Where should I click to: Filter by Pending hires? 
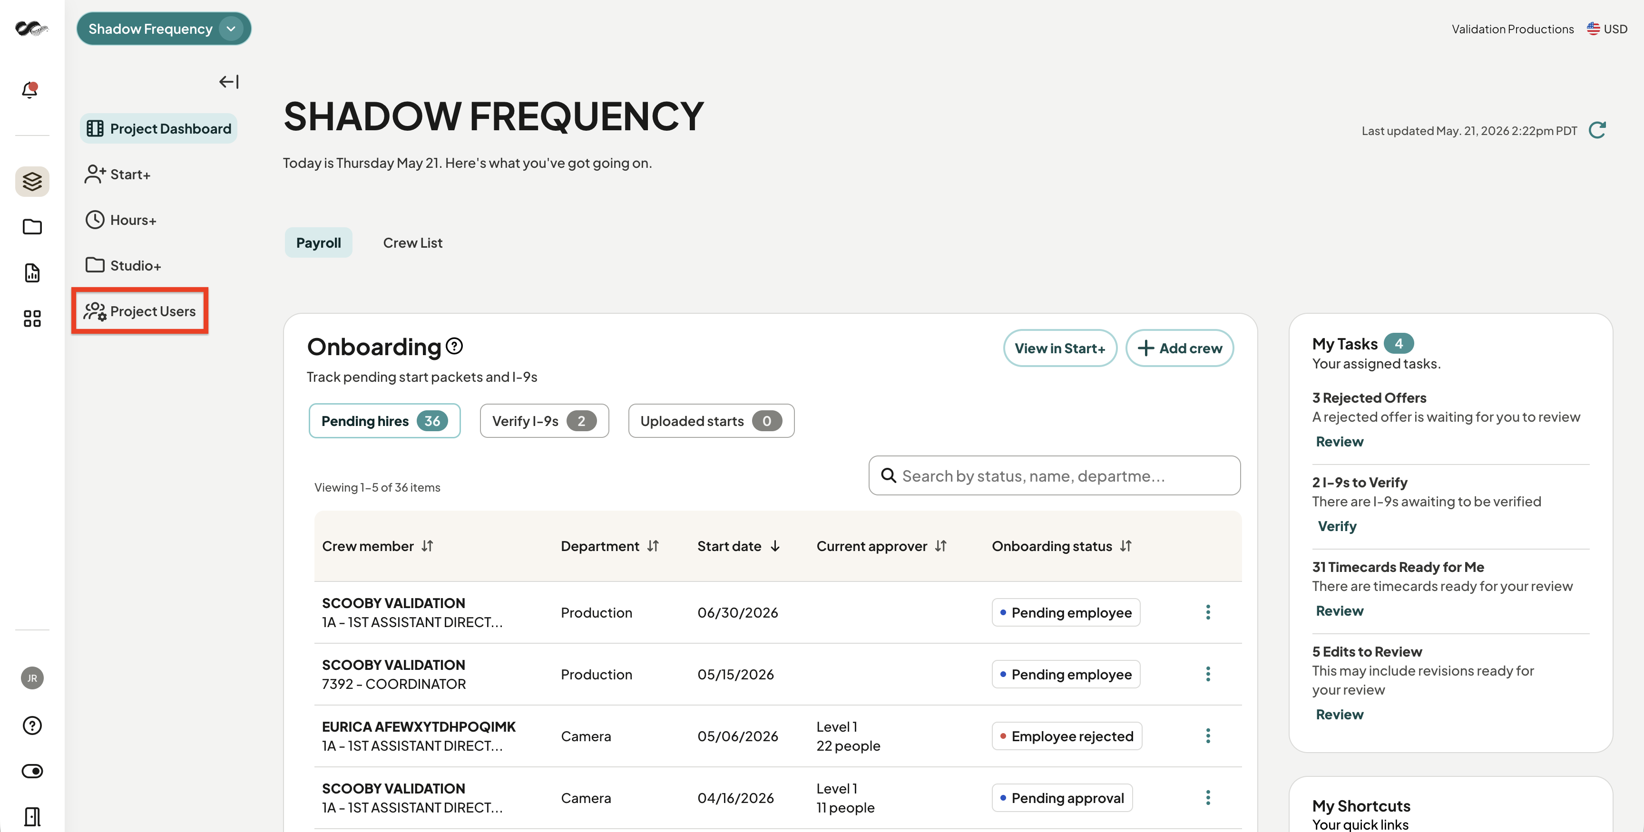(385, 421)
